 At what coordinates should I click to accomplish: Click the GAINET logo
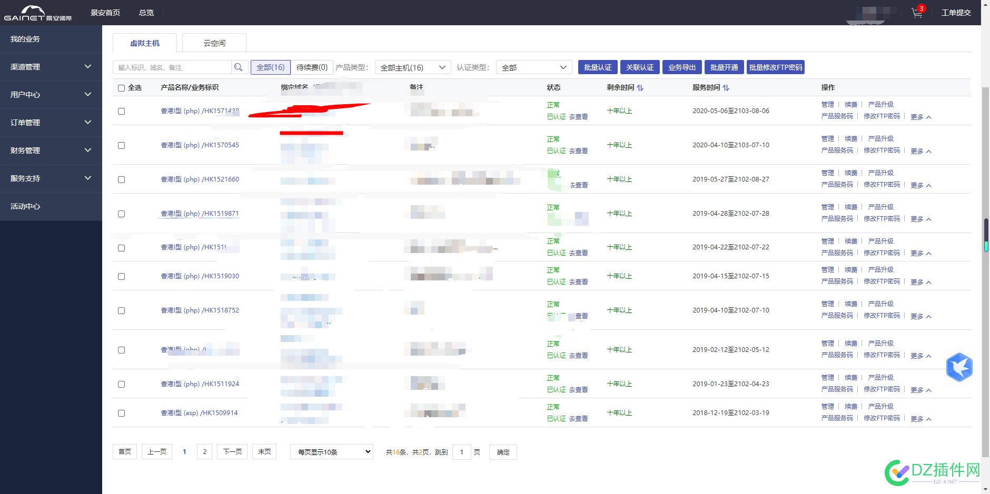(37, 13)
